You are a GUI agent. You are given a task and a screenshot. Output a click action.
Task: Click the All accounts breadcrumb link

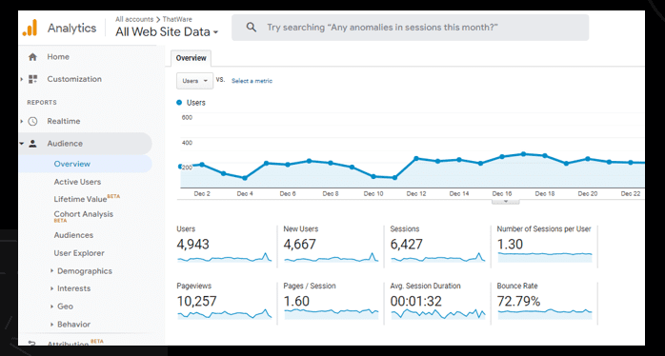tap(134, 19)
